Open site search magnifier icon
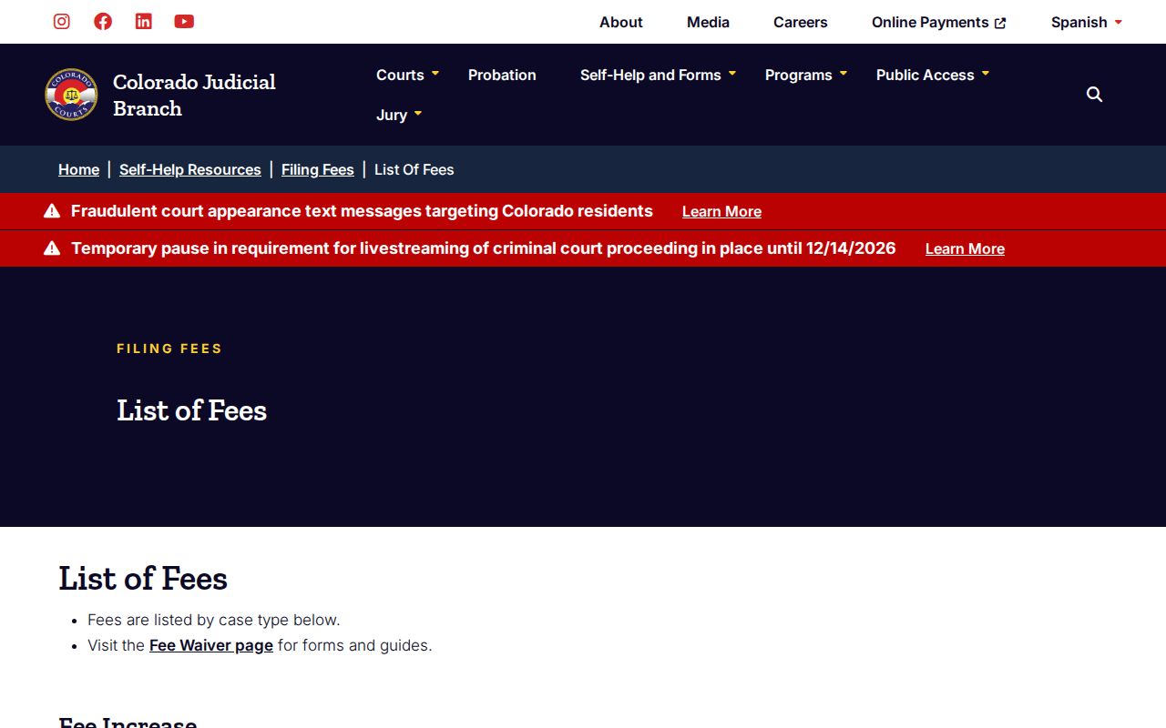The image size is (1166, 728). (x=1095, y=95)
